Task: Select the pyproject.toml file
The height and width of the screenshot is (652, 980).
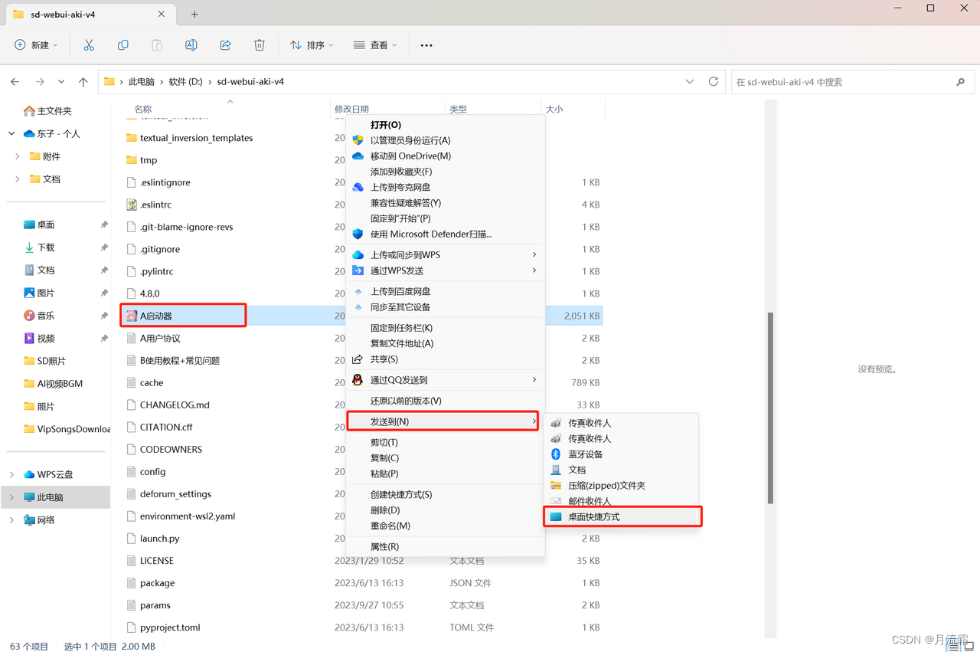Action: click(170, 627)
